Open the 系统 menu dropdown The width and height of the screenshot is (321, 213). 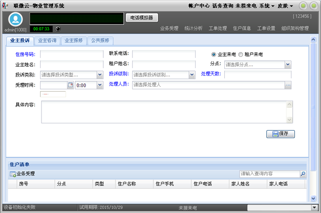267,6
